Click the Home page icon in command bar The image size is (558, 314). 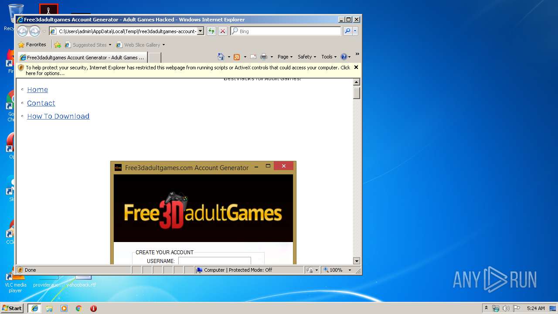(x=221, y=57)
